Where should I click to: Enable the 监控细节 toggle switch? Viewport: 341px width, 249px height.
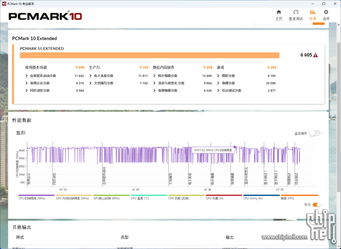pyautogui.click(x=315, y=133)
